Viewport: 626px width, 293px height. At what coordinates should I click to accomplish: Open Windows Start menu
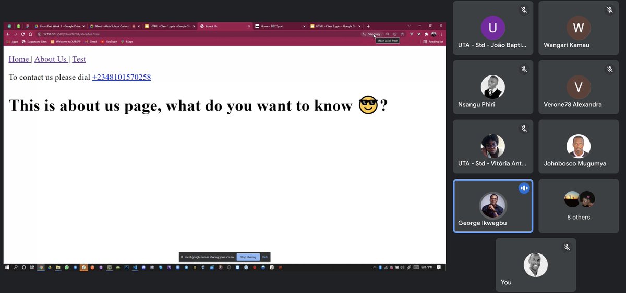[x=7, y=267]
